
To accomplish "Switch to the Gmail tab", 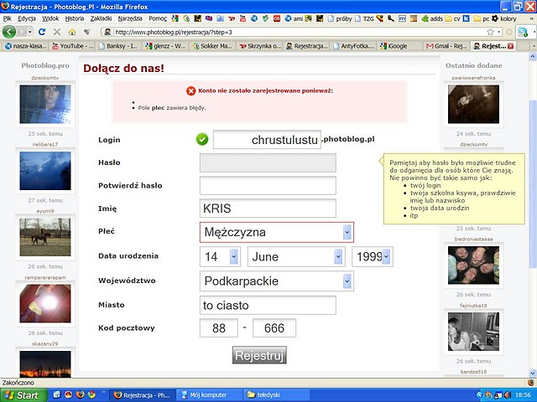I will pyautogui.click(x=446, y=46).
